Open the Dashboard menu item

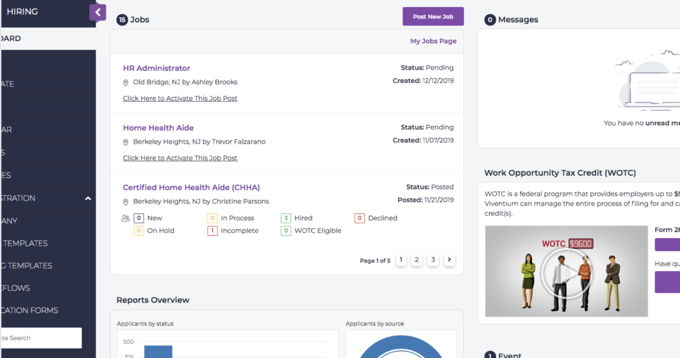(x=48, y=39)
